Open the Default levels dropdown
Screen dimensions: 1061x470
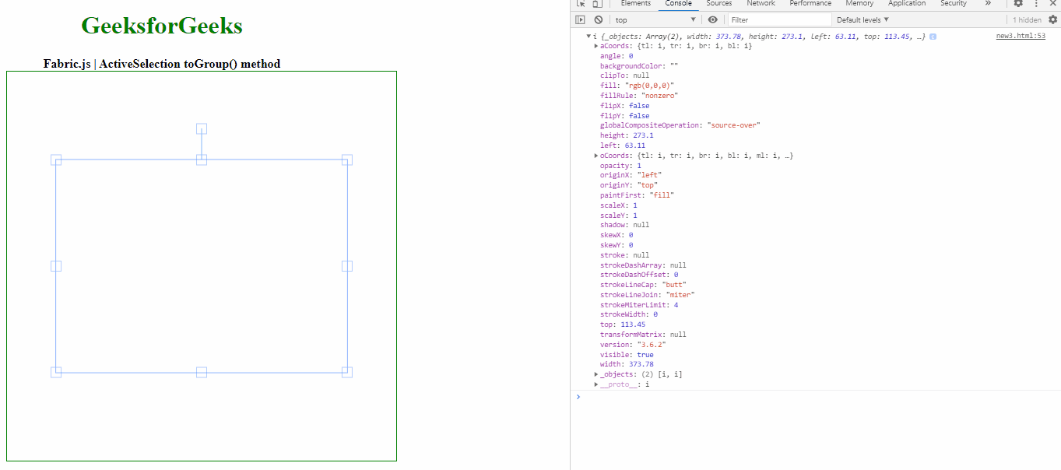863,19
